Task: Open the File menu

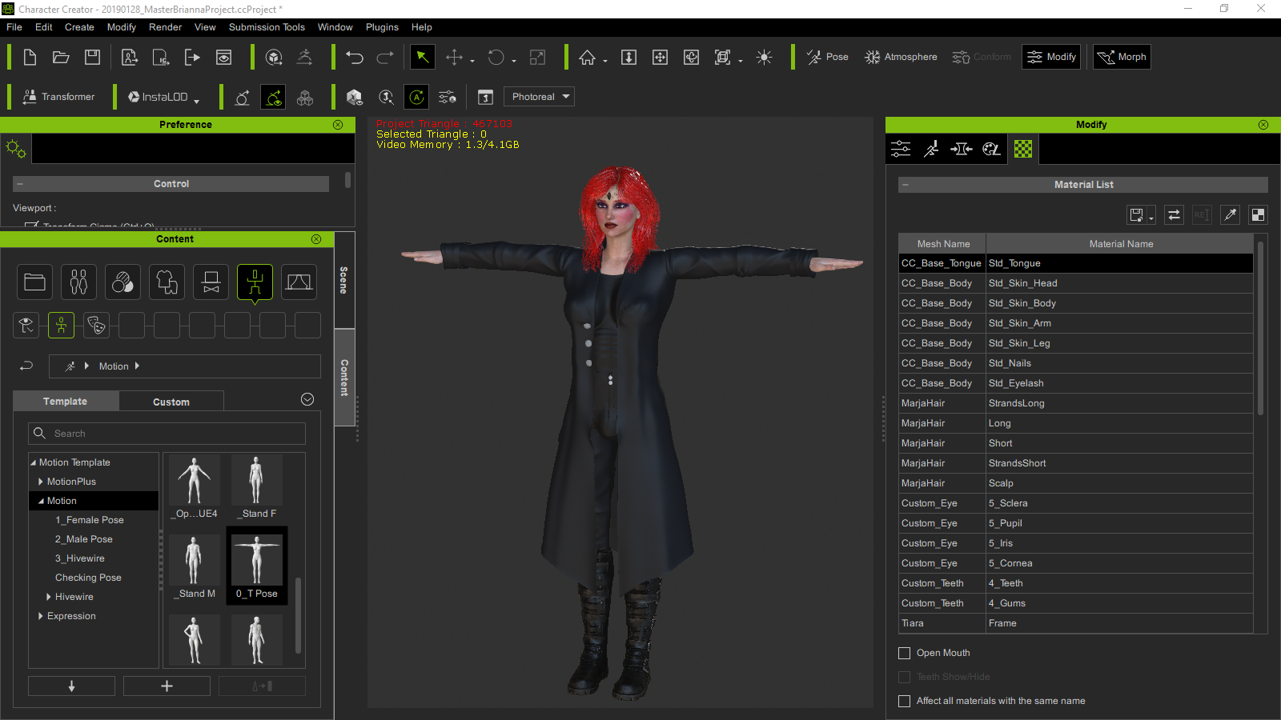Action: coord(14,27)
